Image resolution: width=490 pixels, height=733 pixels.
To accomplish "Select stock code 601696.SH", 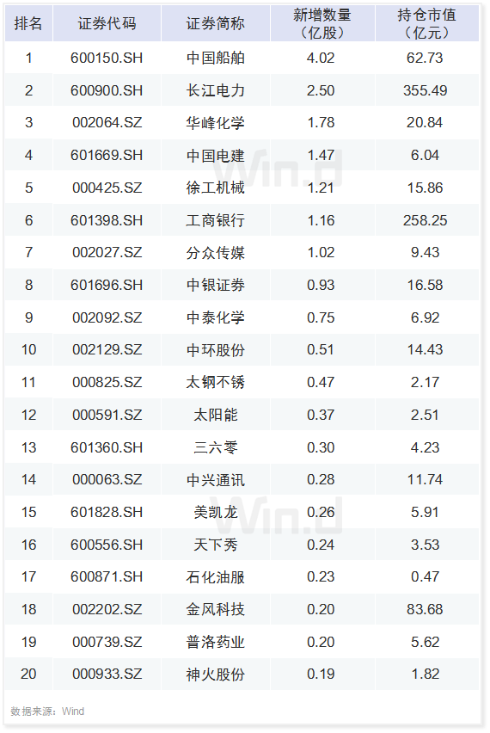I will (107, 285).
